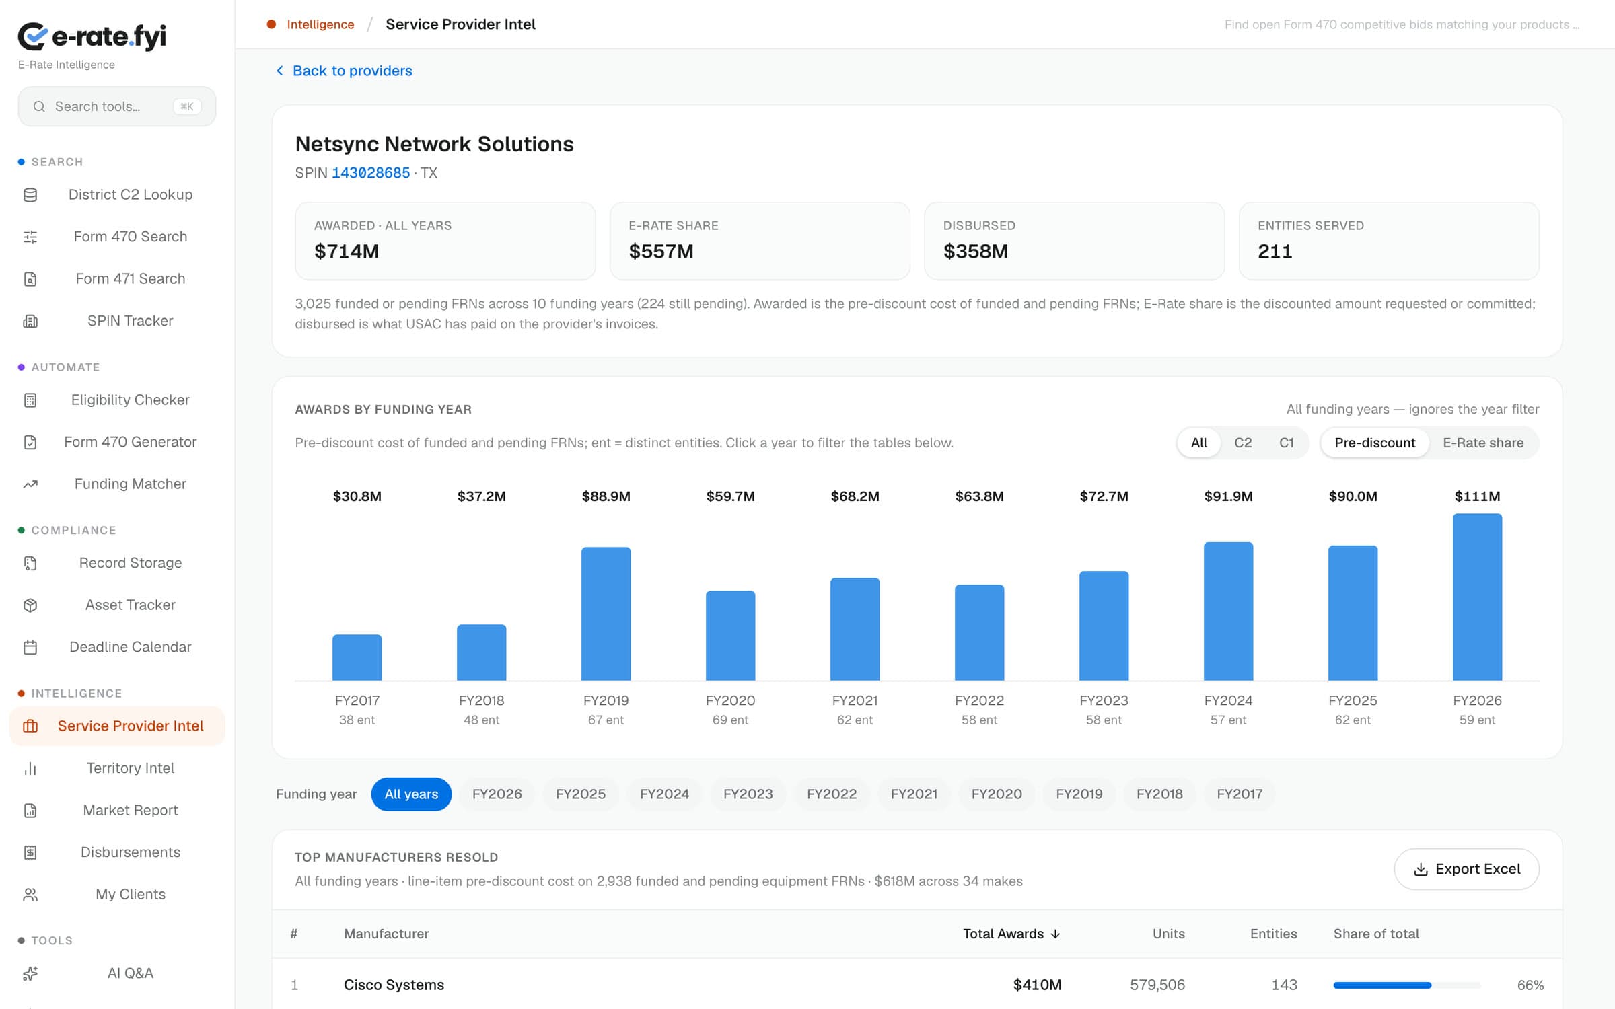Click the Form 470 Generator file icon
Screen dimensions: 1615x1009
[x=30, y=442]
